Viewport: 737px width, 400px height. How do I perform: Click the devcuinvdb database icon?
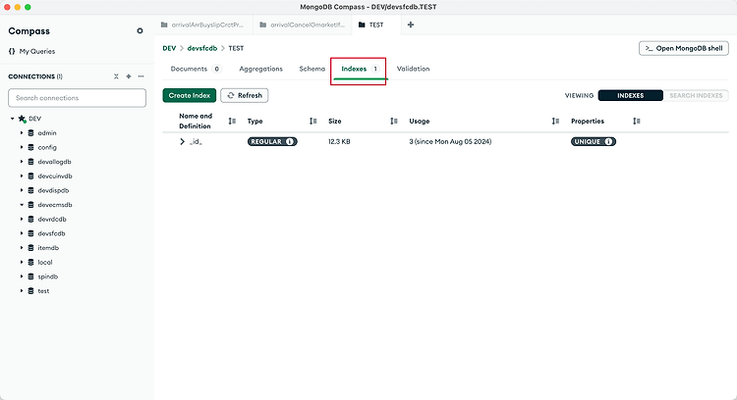tap(31, 175)
